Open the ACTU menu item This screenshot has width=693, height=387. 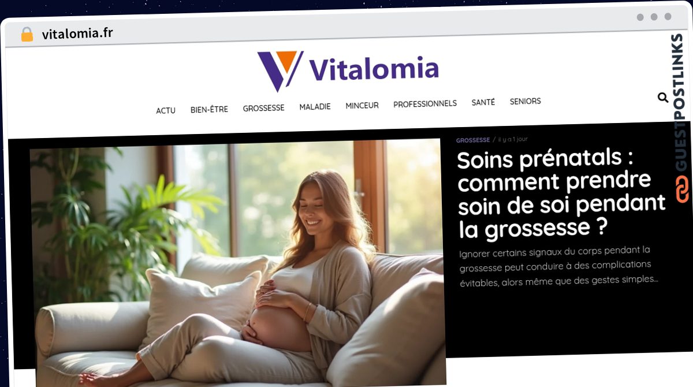pos(166,110)
